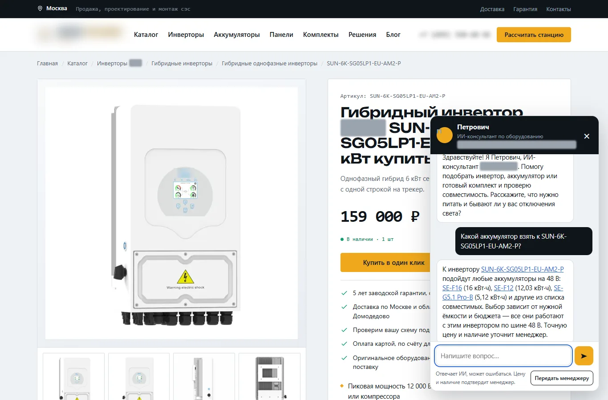
Task: Close the Петрович chat window
Action: [x=587, y=136]
